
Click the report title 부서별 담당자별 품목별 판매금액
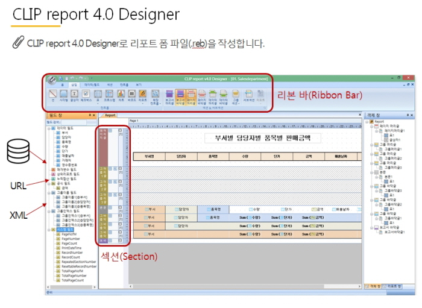pos(263,138)
